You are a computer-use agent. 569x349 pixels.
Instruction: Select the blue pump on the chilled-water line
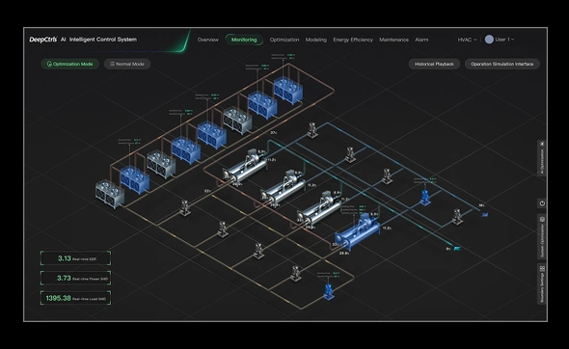point(425,197)
